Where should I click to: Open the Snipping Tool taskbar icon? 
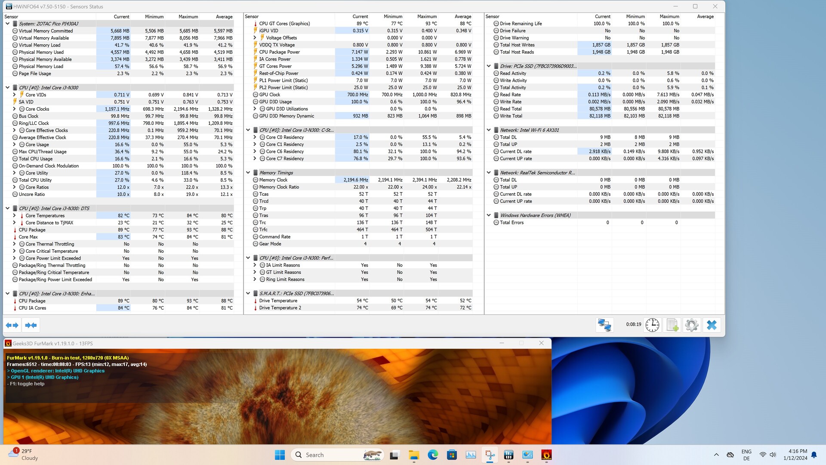point(490,455)
